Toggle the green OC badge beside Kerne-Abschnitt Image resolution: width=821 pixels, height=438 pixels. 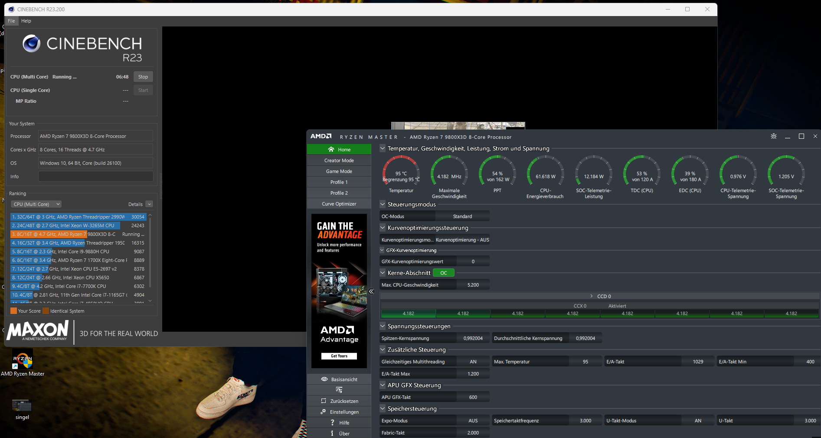pyautogui.click(x=443, y=273)
